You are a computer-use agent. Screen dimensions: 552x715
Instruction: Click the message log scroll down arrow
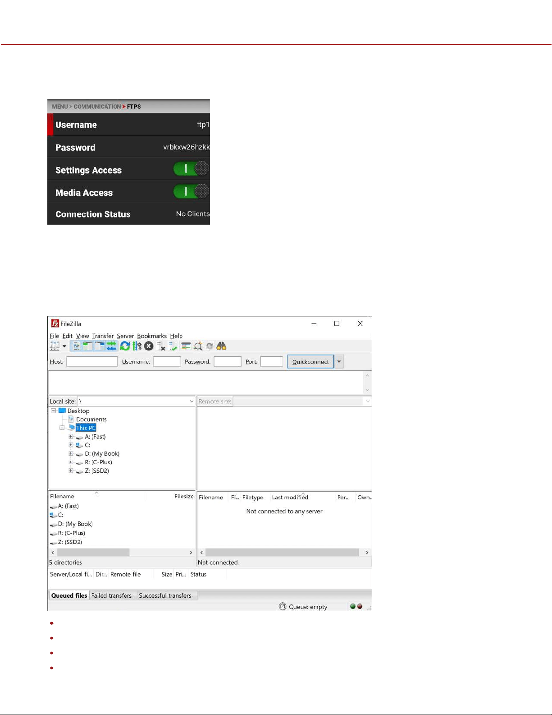click(x=367, y=390)
